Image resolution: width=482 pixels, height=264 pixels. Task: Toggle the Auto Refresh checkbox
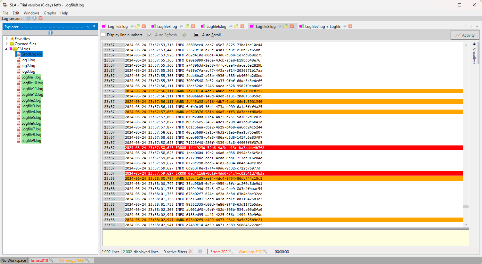pos(150,35)
